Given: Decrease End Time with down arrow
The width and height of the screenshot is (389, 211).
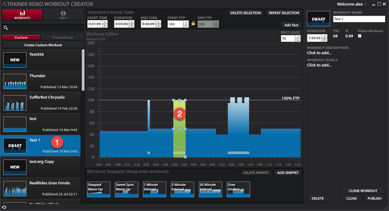Looking at the screenshot, I should point(159,26).
